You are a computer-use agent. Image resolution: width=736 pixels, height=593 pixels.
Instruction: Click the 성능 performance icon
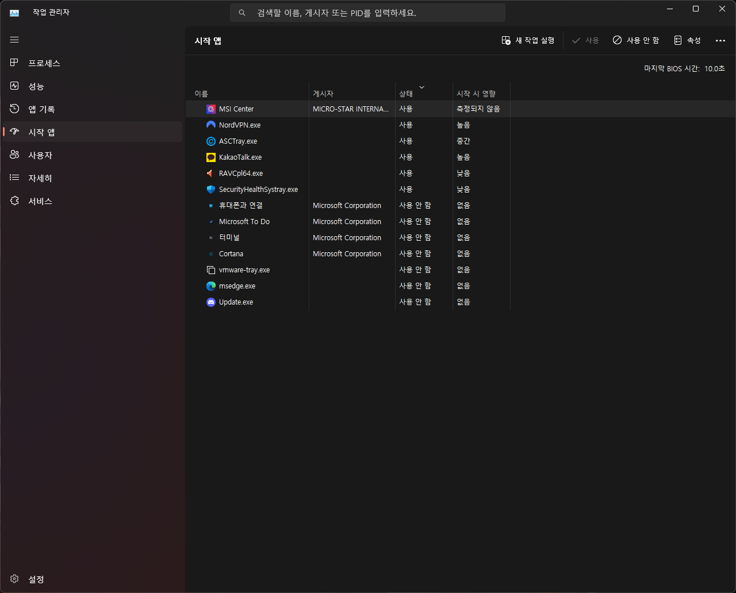[x=14, y=86]
